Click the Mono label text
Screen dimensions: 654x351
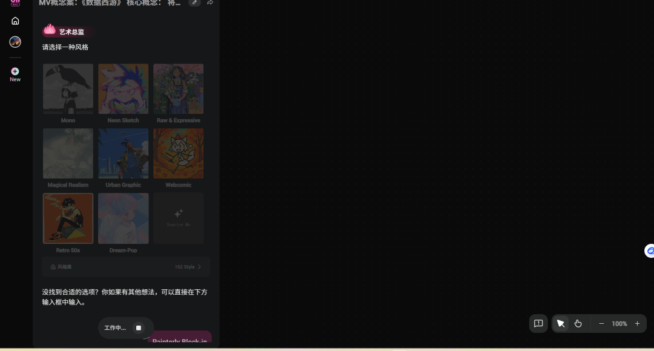[68, 120]
